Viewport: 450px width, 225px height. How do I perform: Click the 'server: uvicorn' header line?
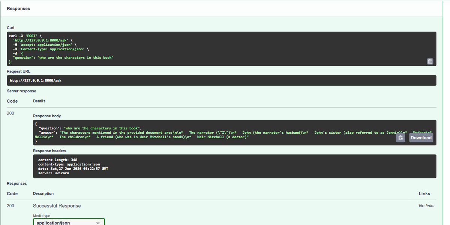point(54,173)
